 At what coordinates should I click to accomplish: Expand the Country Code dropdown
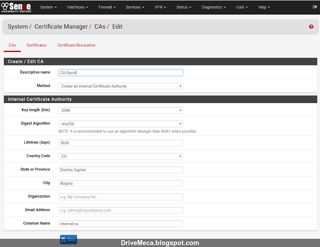120,156
